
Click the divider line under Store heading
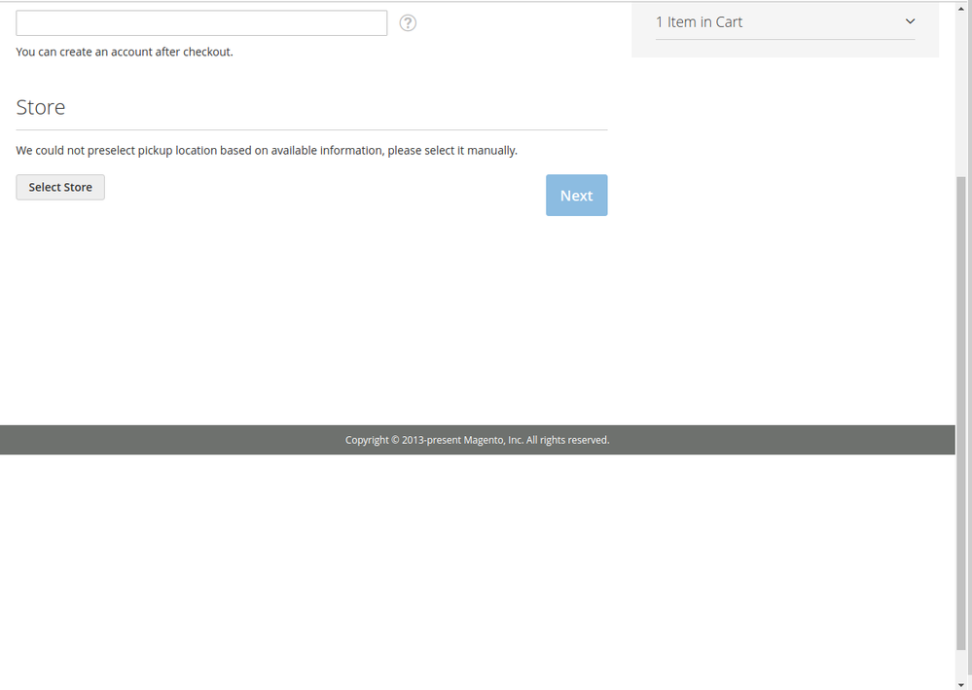[311, 129]
